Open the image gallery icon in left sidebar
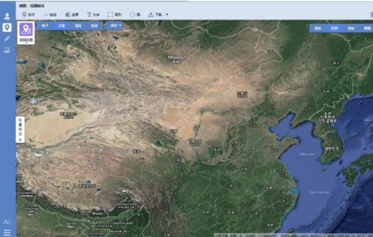The width and height of the screenshot is (373, 237). point(7,50)
